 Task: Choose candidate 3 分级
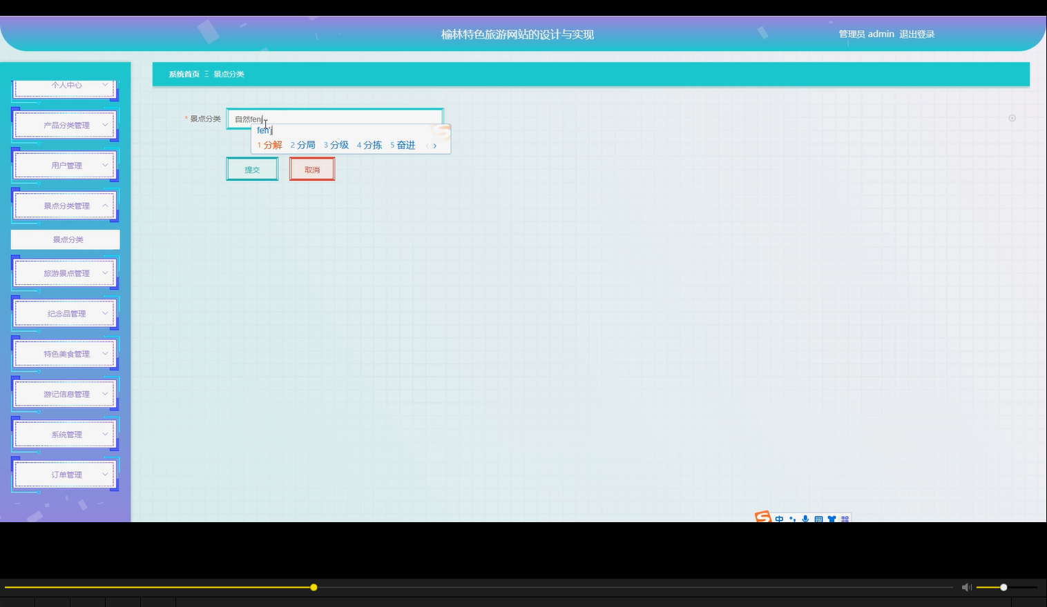click(x=336, y=145)
